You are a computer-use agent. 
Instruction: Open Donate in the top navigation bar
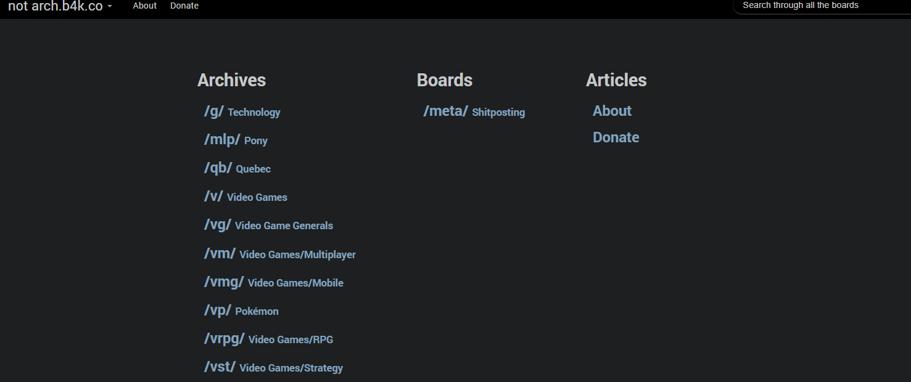[184, 6]
